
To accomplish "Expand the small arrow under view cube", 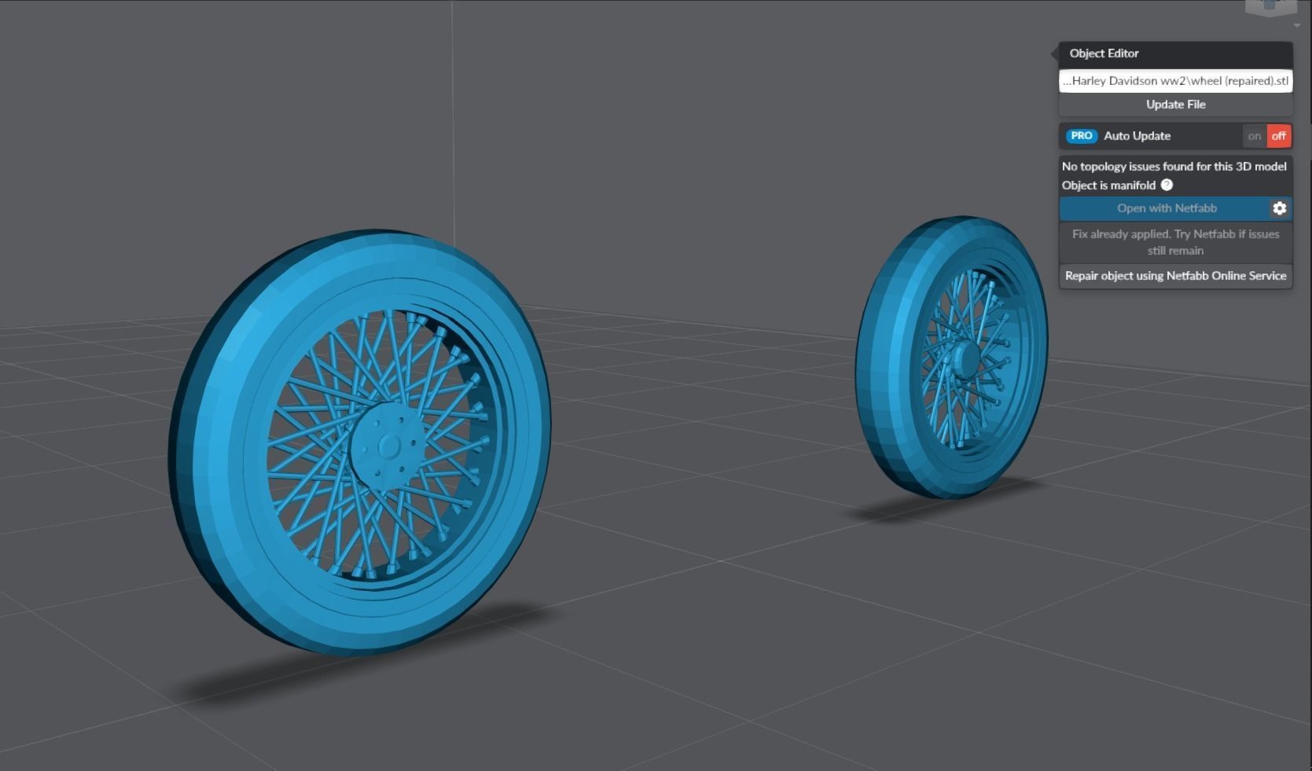I will click(1297, 26).
